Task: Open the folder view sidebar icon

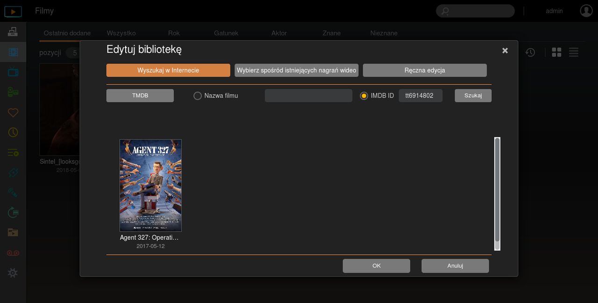Action: [13, 233]
